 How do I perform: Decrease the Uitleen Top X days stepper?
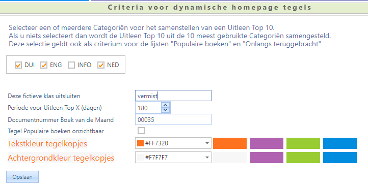pos(166,110)
